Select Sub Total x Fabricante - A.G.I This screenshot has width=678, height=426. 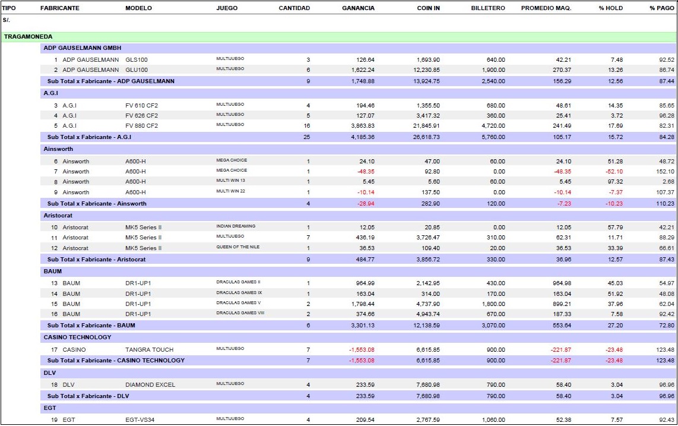[358, 137]
